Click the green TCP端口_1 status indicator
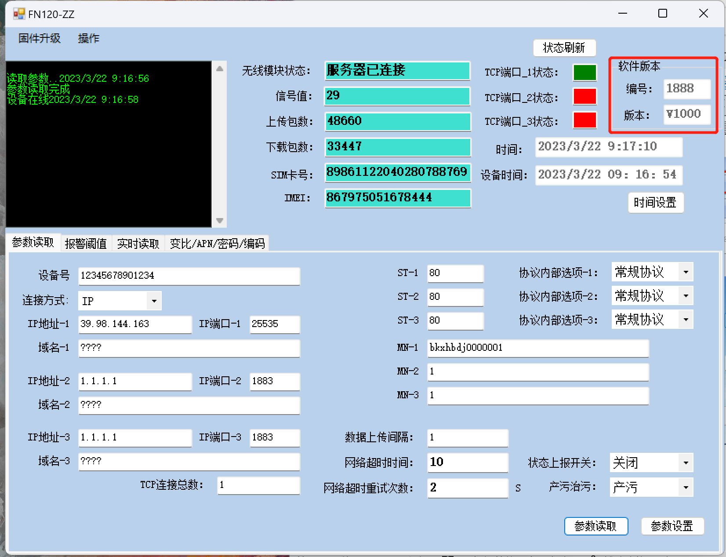 pos(584,73)
